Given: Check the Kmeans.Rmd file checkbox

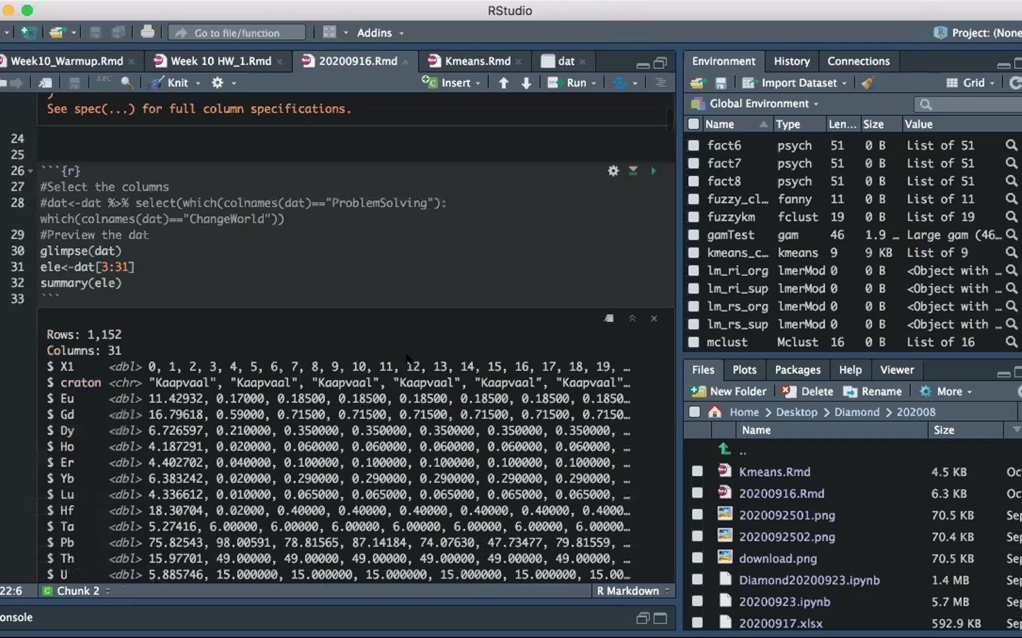Looking at the screenshot, I should 697,471.
